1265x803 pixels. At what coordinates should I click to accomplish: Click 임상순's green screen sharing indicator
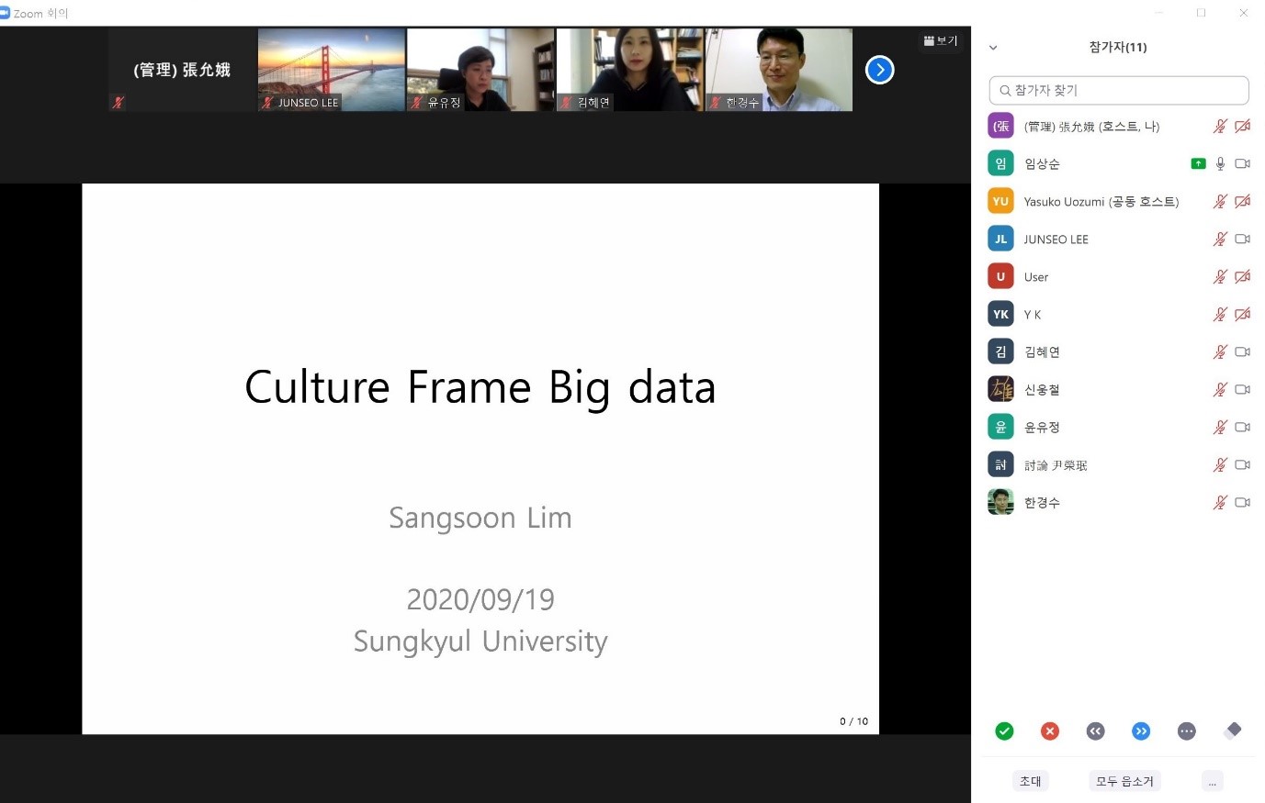coord(1198,163)
